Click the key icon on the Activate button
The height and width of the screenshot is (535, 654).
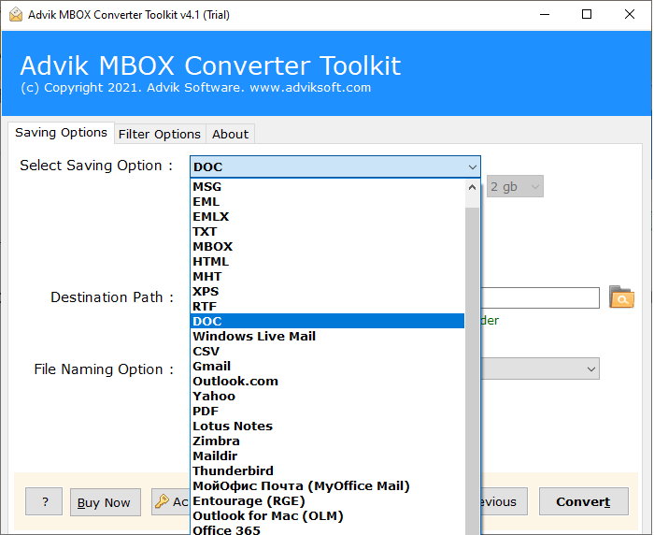click(x=162, y=500)
